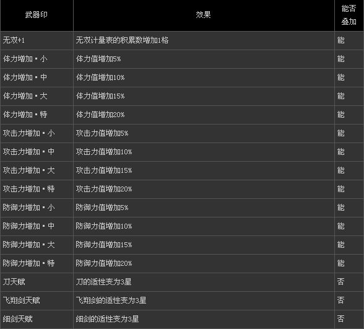Click 防御力增加·中 row name
Viewport: 364px width, 329px height.
coord(28,226)
